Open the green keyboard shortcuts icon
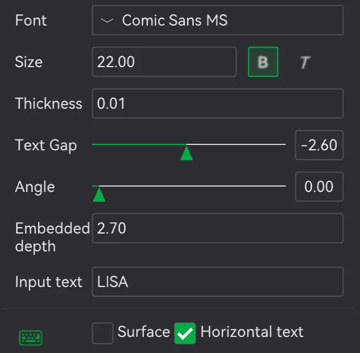Image resolution: width=360 pixels, height=353 pixels. tap(31, 338)
